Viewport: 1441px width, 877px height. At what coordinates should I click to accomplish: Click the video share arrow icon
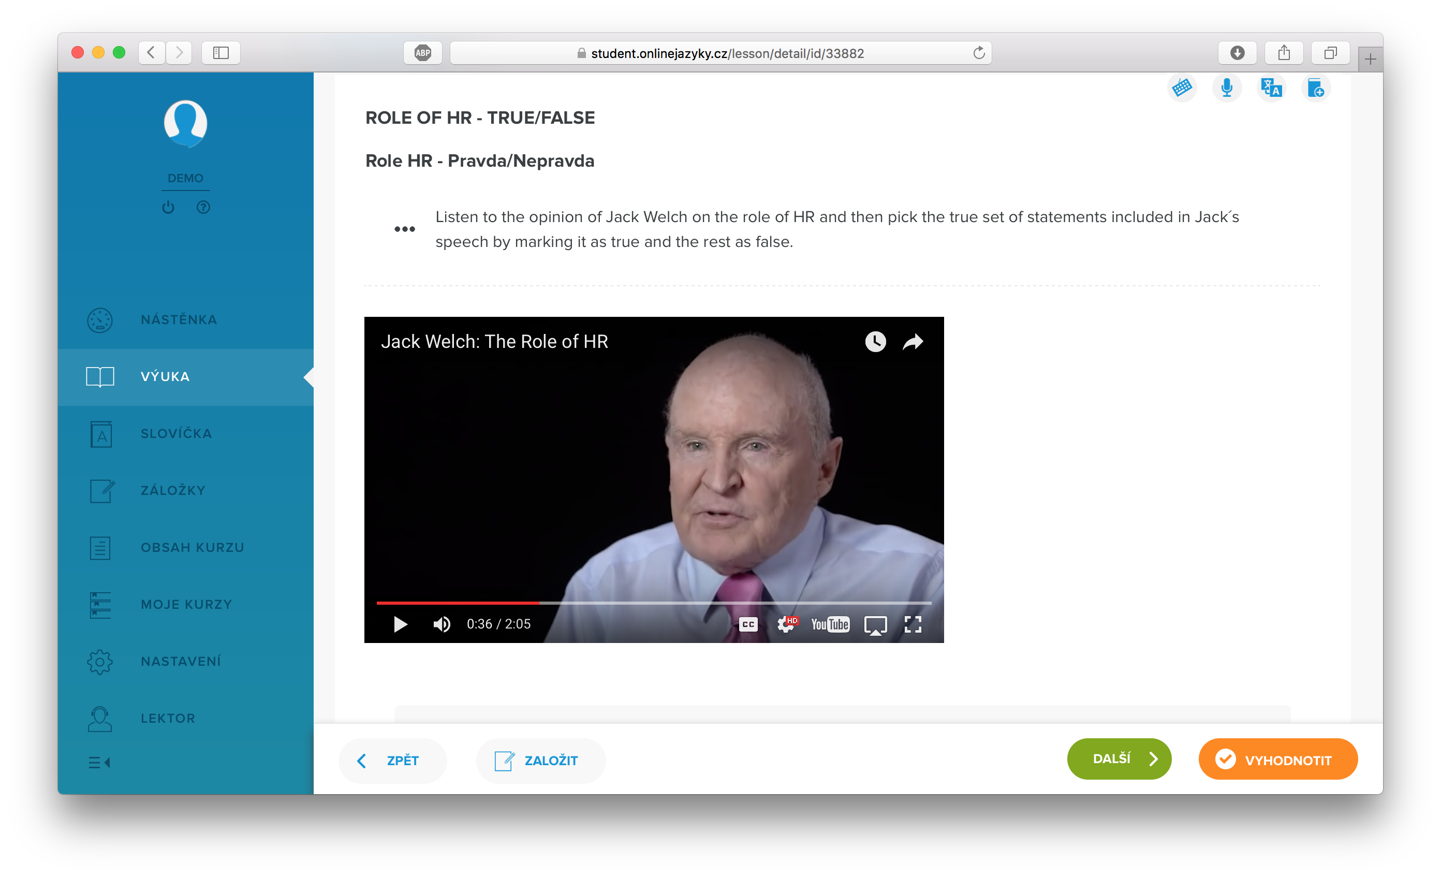tap(913, 342)
